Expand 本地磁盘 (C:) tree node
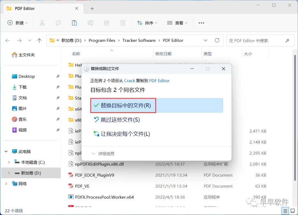 pyautogui.click(x=9, y=162)
